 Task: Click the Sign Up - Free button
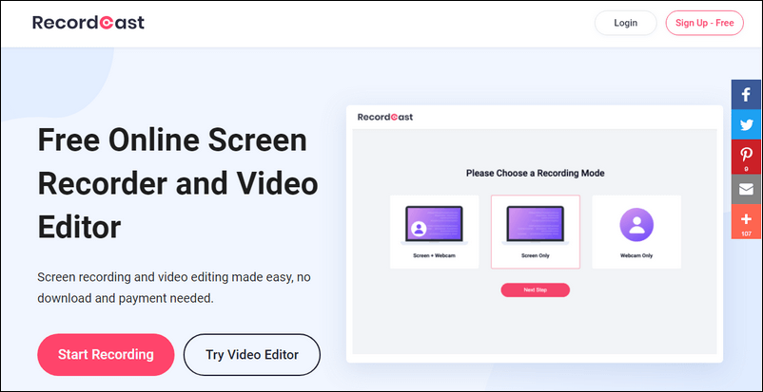[704, 23]
